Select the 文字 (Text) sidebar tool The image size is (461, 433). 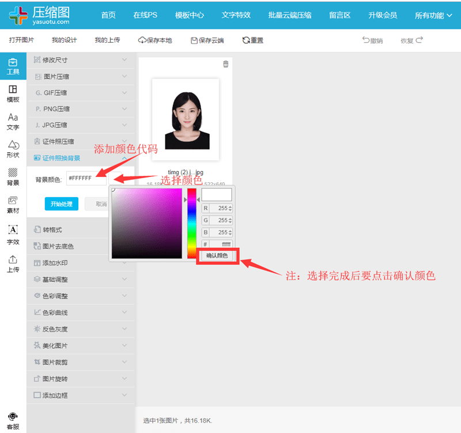pos(13,121)
